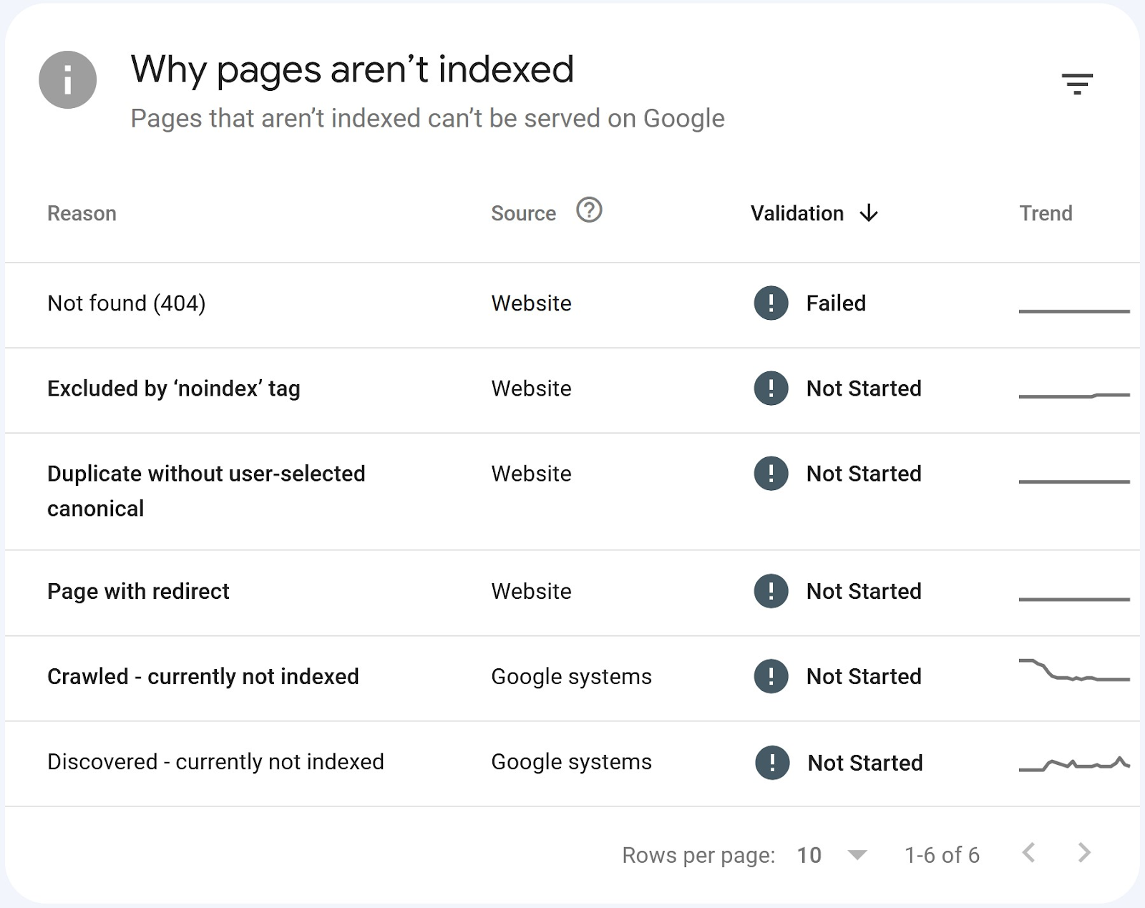Open the Not found (404) reason
The image size is (1145, 908).
click(x=127, y=303)
